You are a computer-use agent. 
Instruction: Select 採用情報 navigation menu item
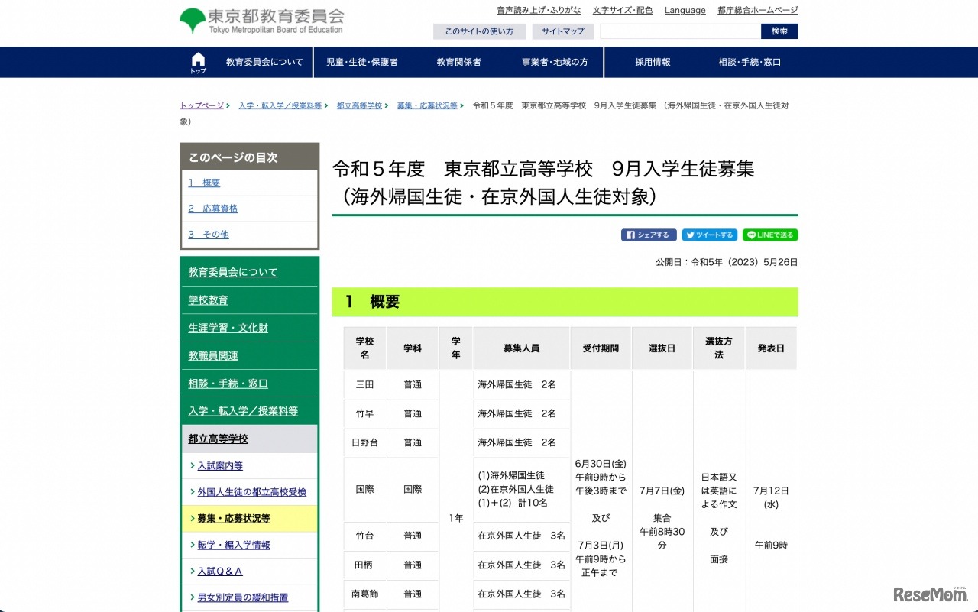tap(653, 62)
